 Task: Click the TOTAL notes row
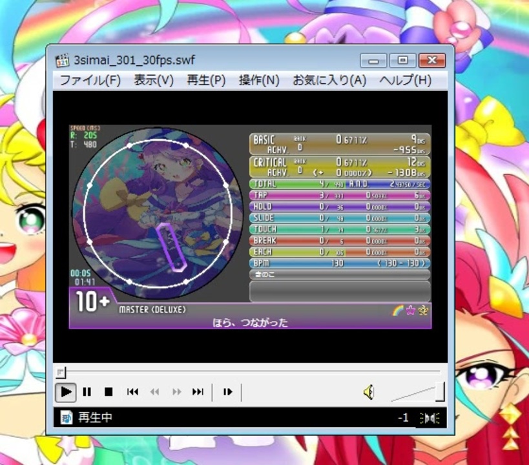click(x=340, y=184)
